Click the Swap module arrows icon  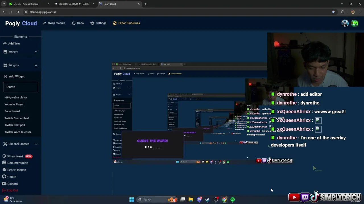pyautogui.click(x=44, y=23)
